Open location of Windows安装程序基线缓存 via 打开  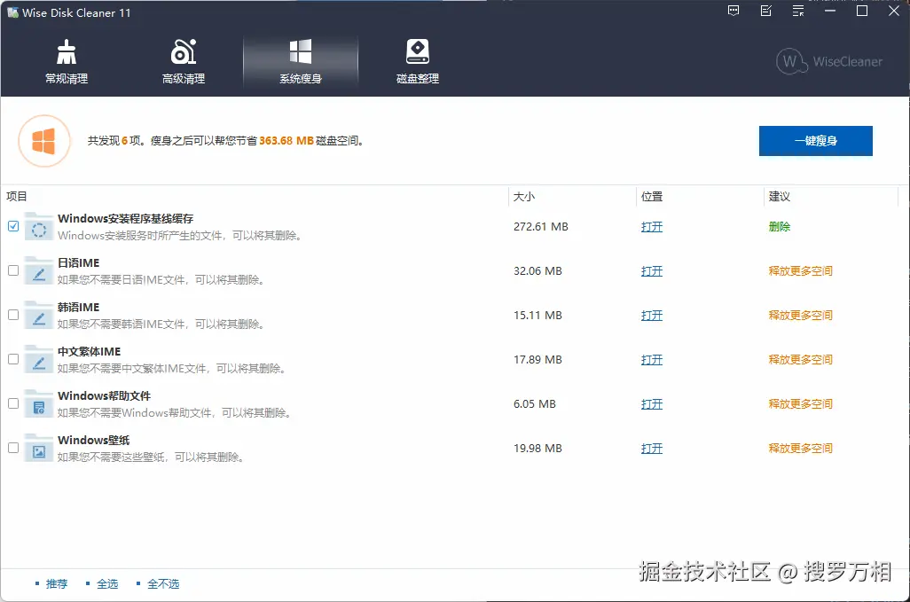click(x=652, y=227)
